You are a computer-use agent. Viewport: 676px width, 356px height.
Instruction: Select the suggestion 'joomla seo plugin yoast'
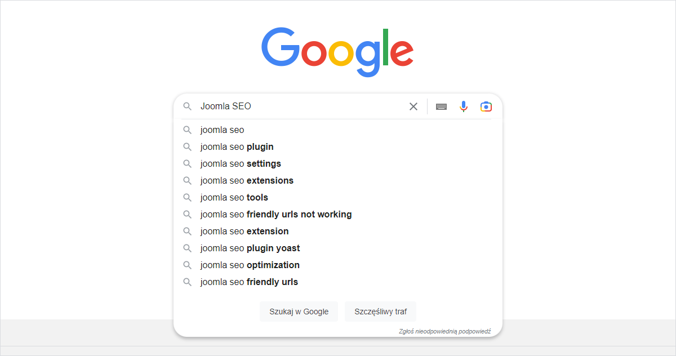[x=250, y=248]
